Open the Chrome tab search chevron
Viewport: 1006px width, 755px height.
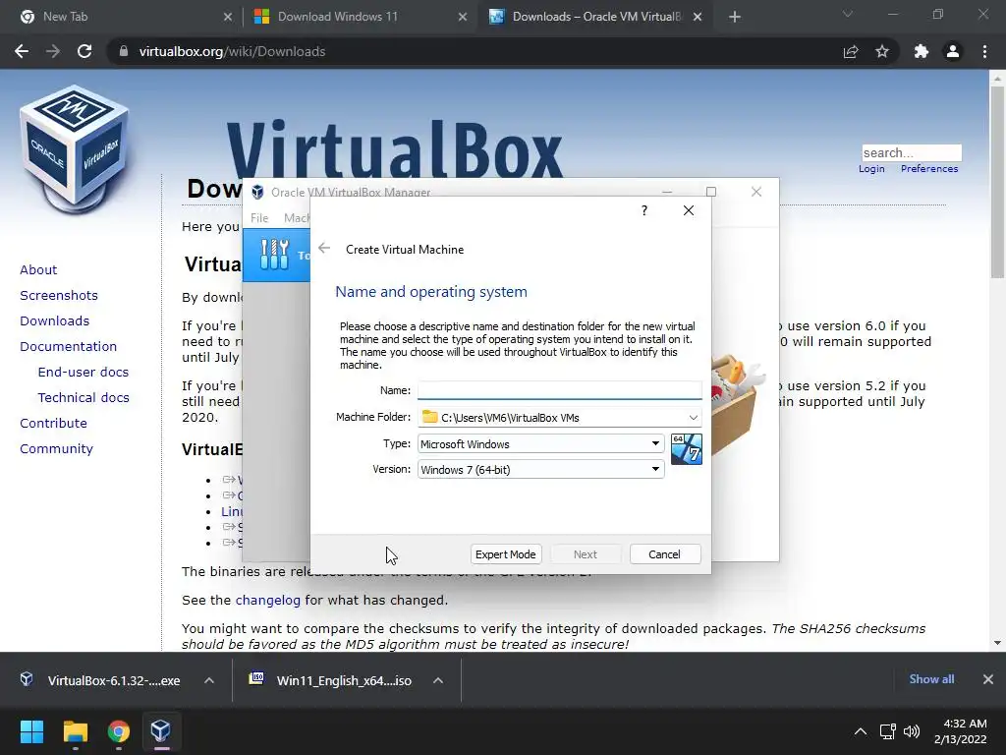[x=848, y=14]
